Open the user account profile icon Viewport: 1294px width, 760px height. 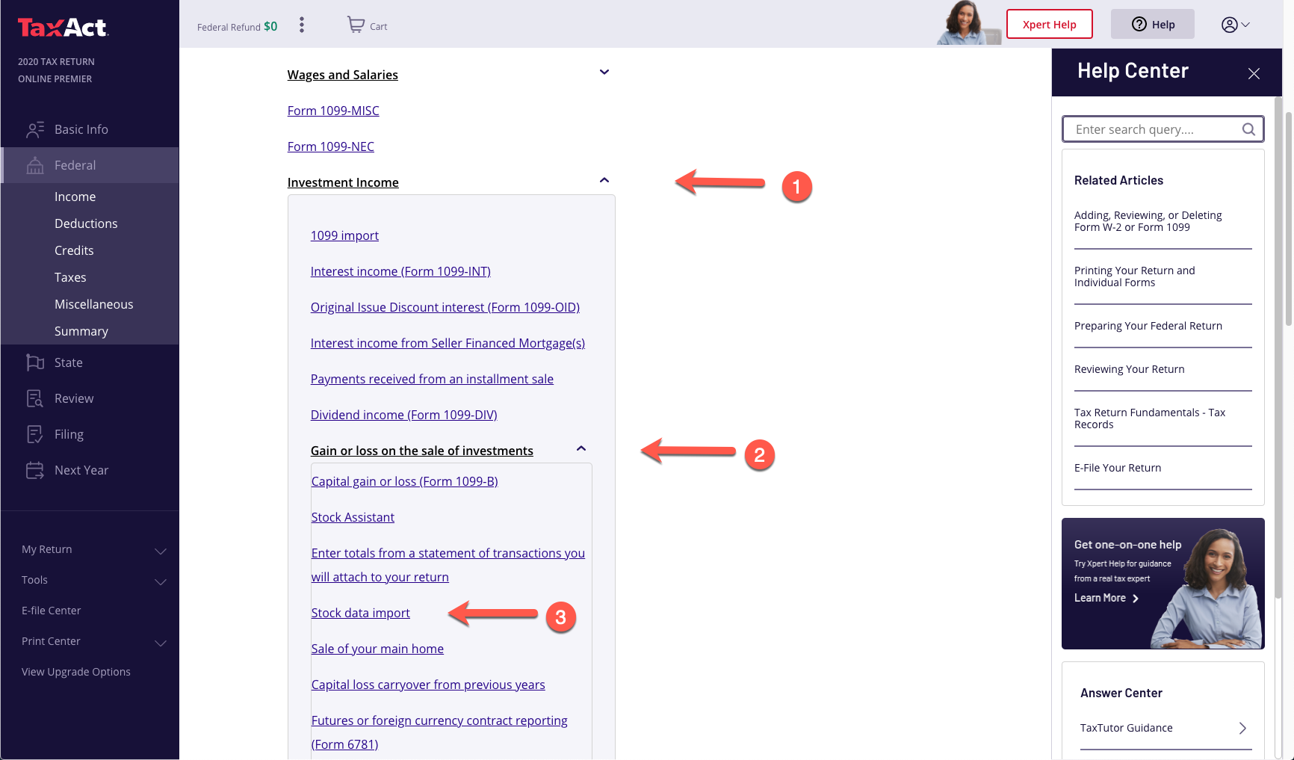[x=1229, y=25]
